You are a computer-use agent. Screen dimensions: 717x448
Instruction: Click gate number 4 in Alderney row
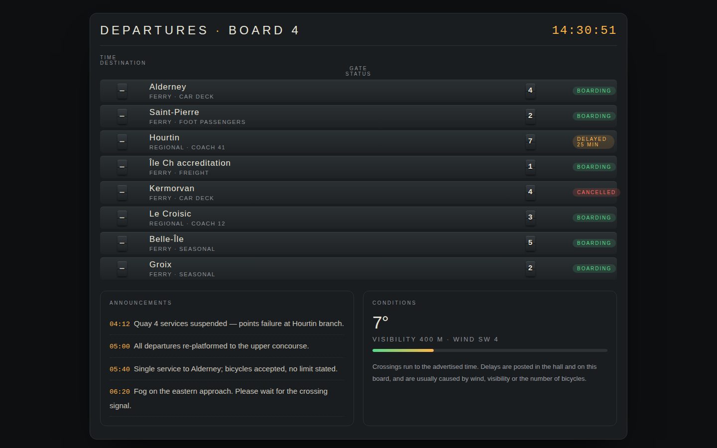point(530,91)
